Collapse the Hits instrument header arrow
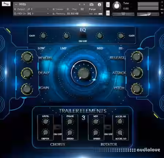Screen dimensions: 164x158 point(16,4)
